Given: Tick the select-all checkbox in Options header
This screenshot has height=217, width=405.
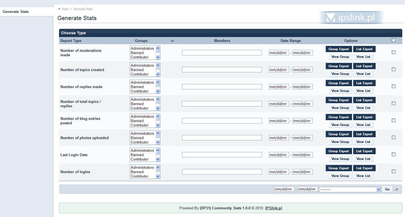Looking at the screenshot, I should point(393,40).
